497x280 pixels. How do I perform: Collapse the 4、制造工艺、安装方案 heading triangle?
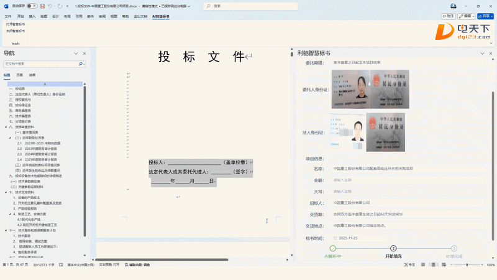(x=10, y=214)
